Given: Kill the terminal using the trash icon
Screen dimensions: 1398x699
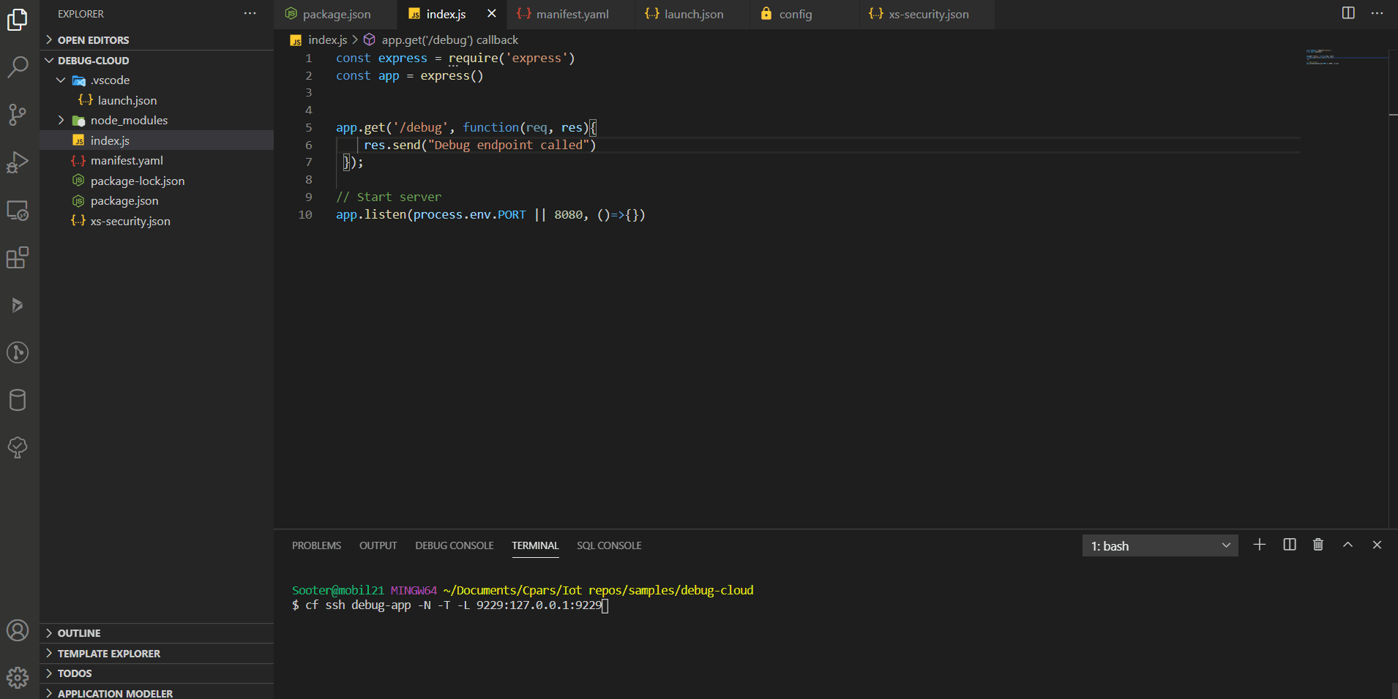Looking at the screenshot, I should (1317, 545).
